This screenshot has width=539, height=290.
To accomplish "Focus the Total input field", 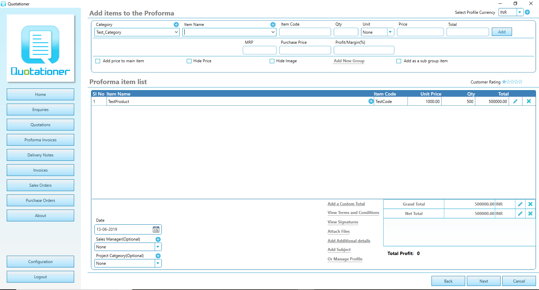I will (x=468, y=32).
